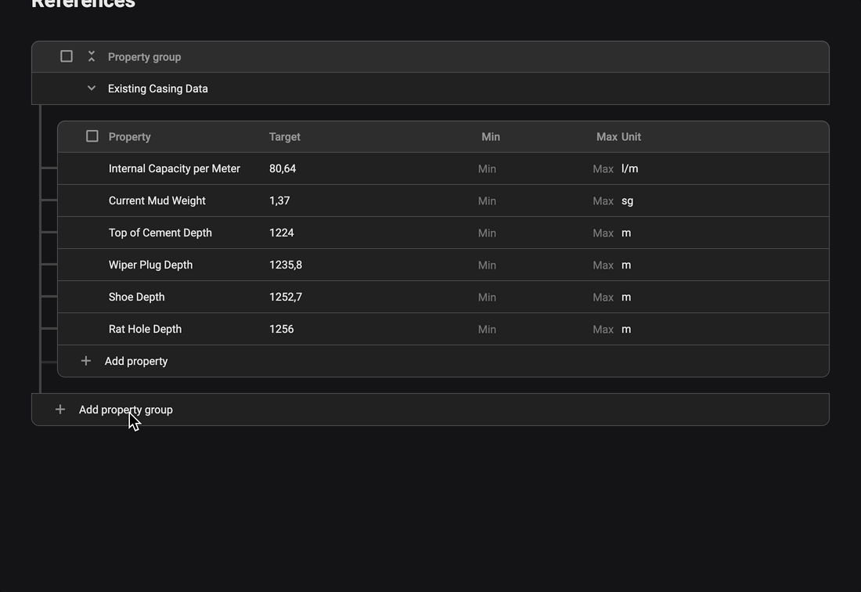Click the Min field for Rat Hole Depth
The image size is (861, 592).
coord(487,329)
